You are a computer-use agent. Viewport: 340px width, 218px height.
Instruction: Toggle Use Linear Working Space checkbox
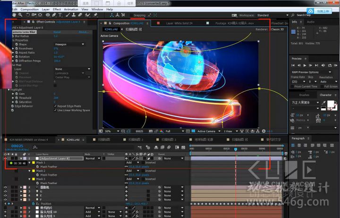click(x=55, y=110)
